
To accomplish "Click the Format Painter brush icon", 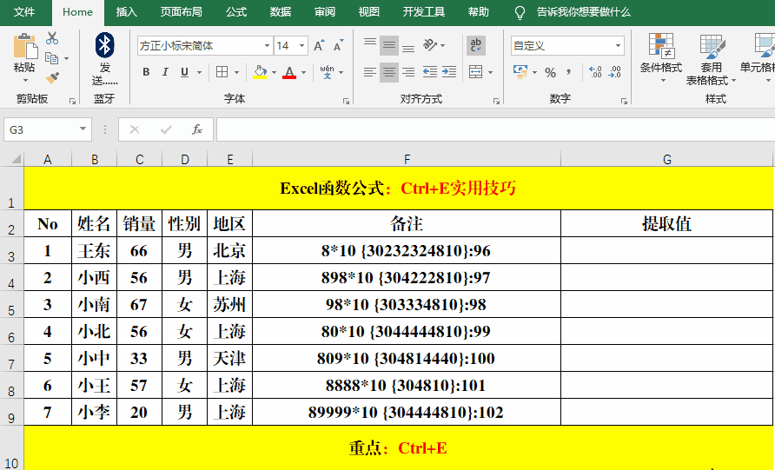I will tap(52, 77).
